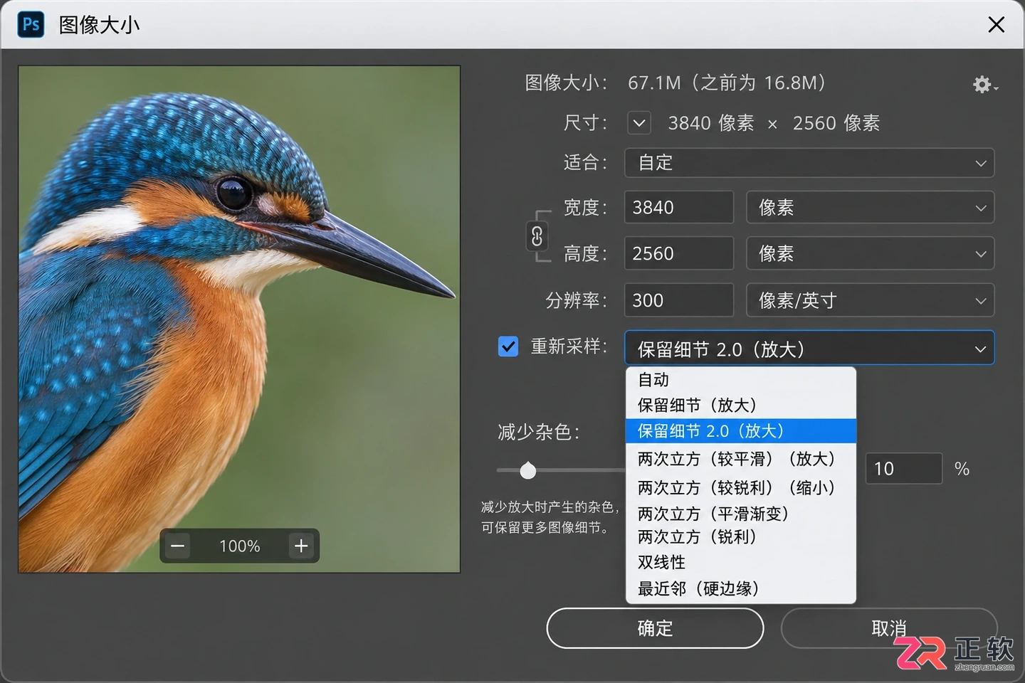Image resolution: width=1025 pixels, height=683 pixels.
Task: Click the 取消 button
Action: click(889, 628)
